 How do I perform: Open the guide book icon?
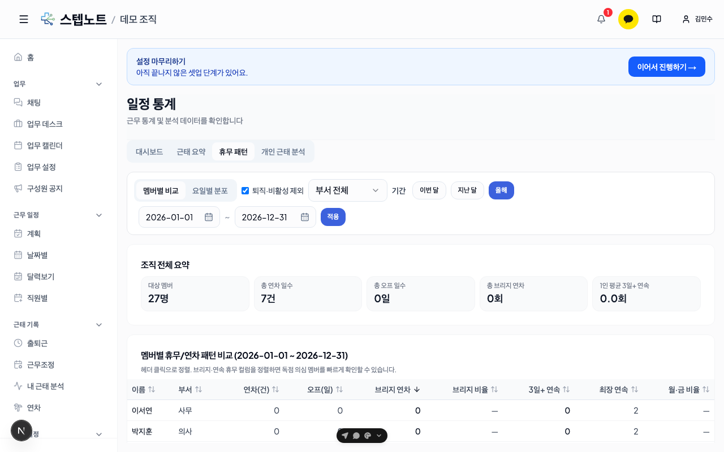tap(657, 19)
